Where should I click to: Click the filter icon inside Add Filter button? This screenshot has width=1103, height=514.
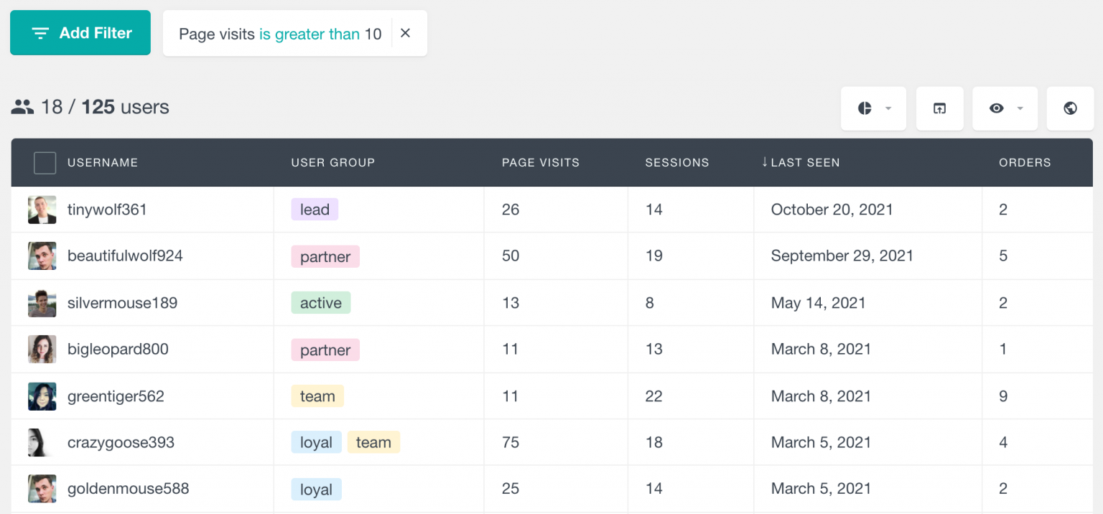pyautogui.click(x=40, y=32)
